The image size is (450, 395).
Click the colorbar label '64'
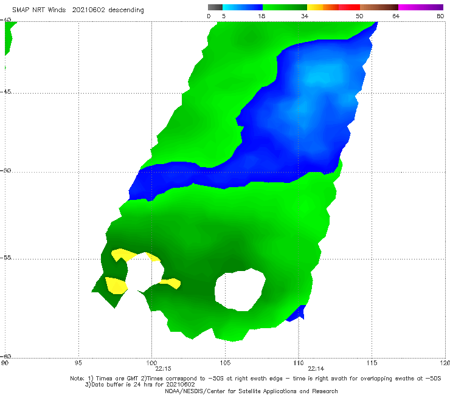(396, 16)
